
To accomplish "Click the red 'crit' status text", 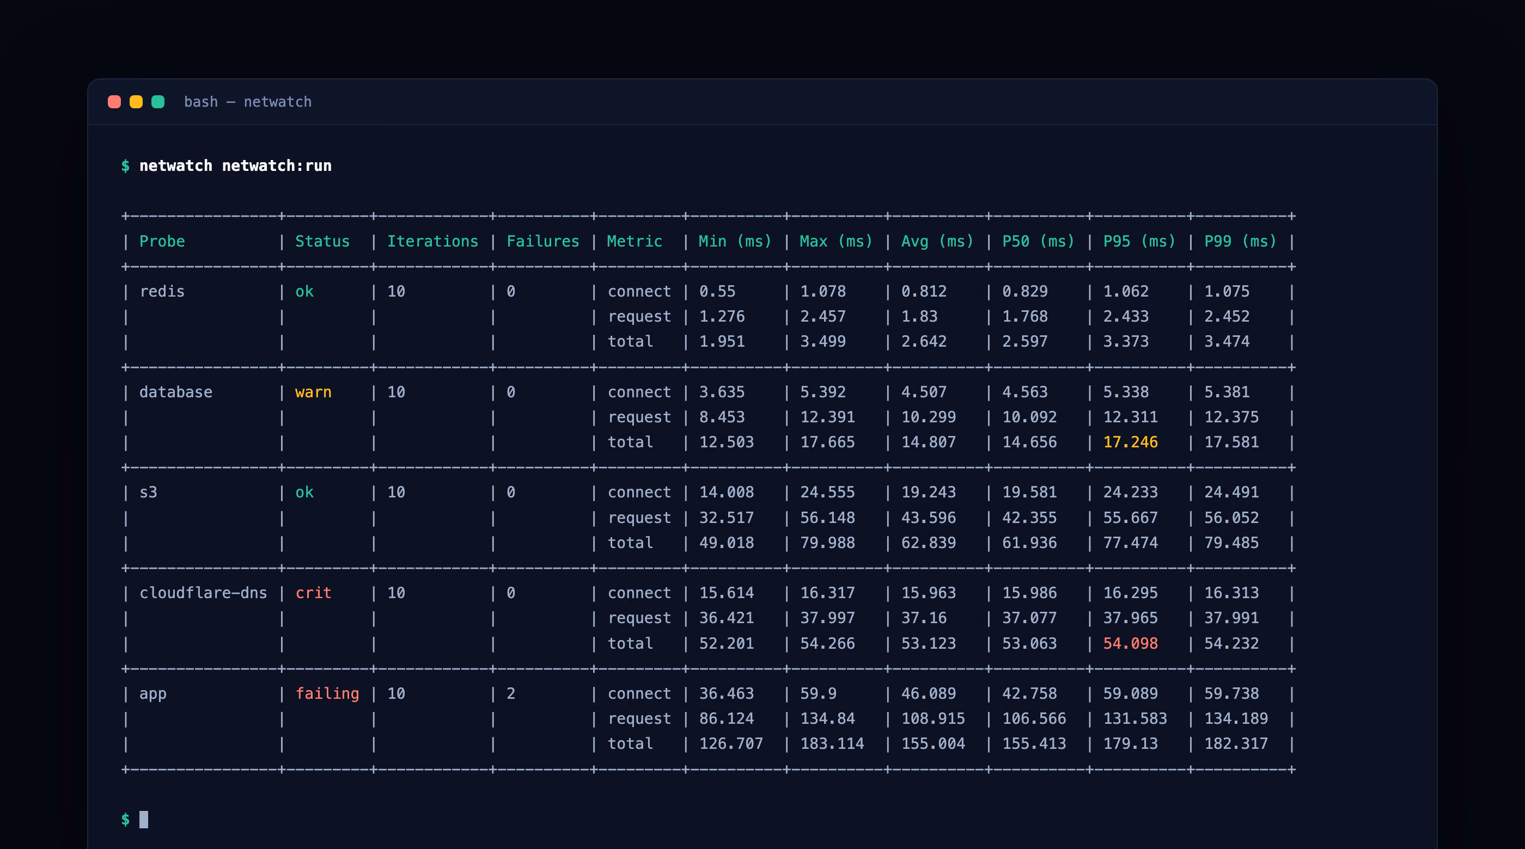I will point(314,593).
